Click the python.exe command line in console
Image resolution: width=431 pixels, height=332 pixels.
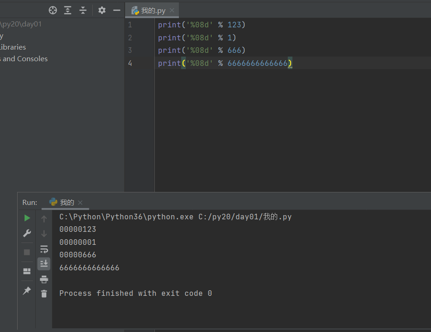click(x=175, y=217)
